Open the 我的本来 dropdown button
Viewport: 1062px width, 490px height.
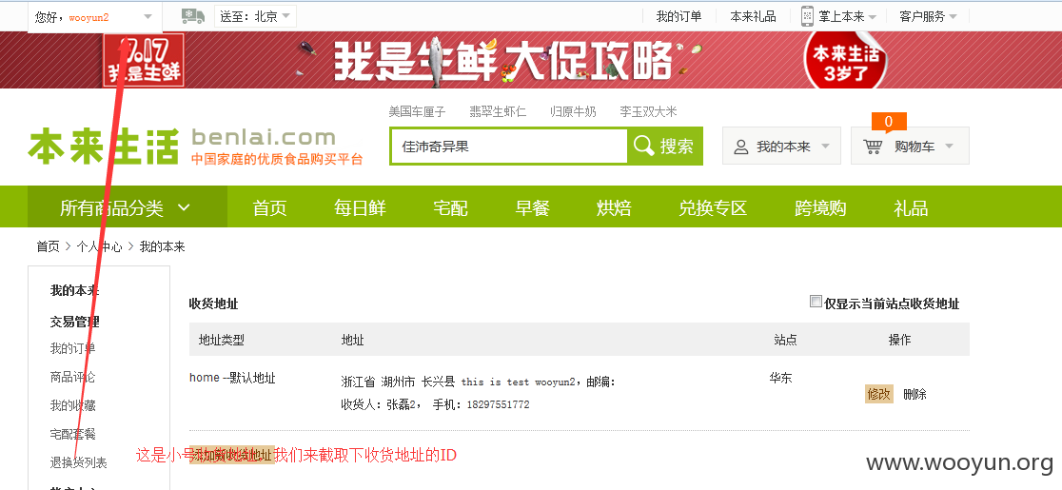pos(781,146)
